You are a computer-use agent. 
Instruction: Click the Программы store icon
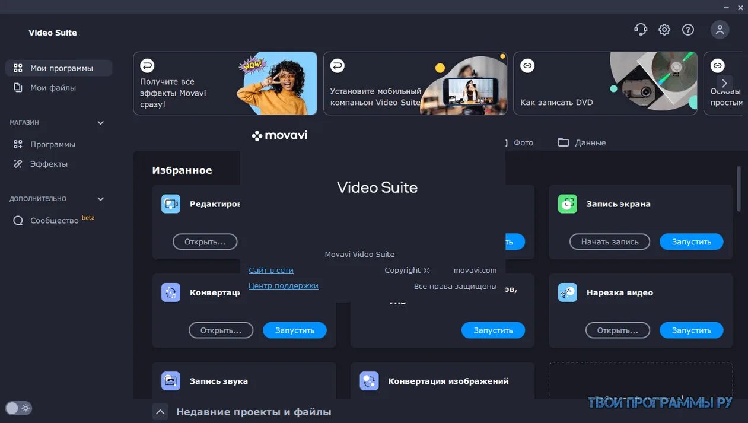pos(18,144)
